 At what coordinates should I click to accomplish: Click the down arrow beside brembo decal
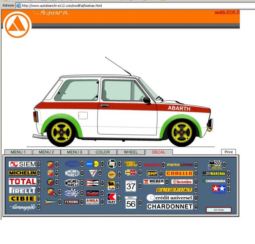pos(196,183)
